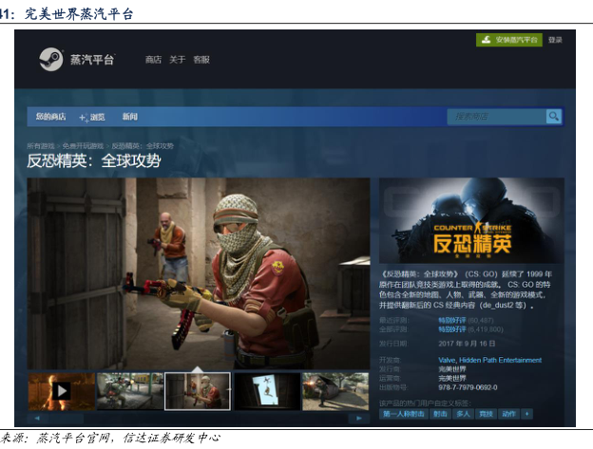Expand the 浏览 browse dropdown
The image size is (593, 449).
[93, 117]
